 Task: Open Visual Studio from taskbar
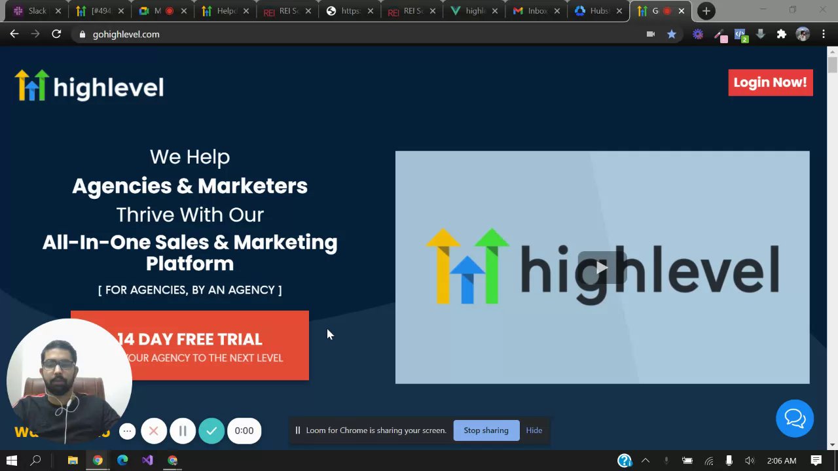(x=147, y=461)
